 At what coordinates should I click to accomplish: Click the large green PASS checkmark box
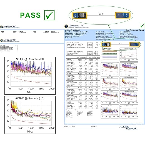(x=49, y=15)
